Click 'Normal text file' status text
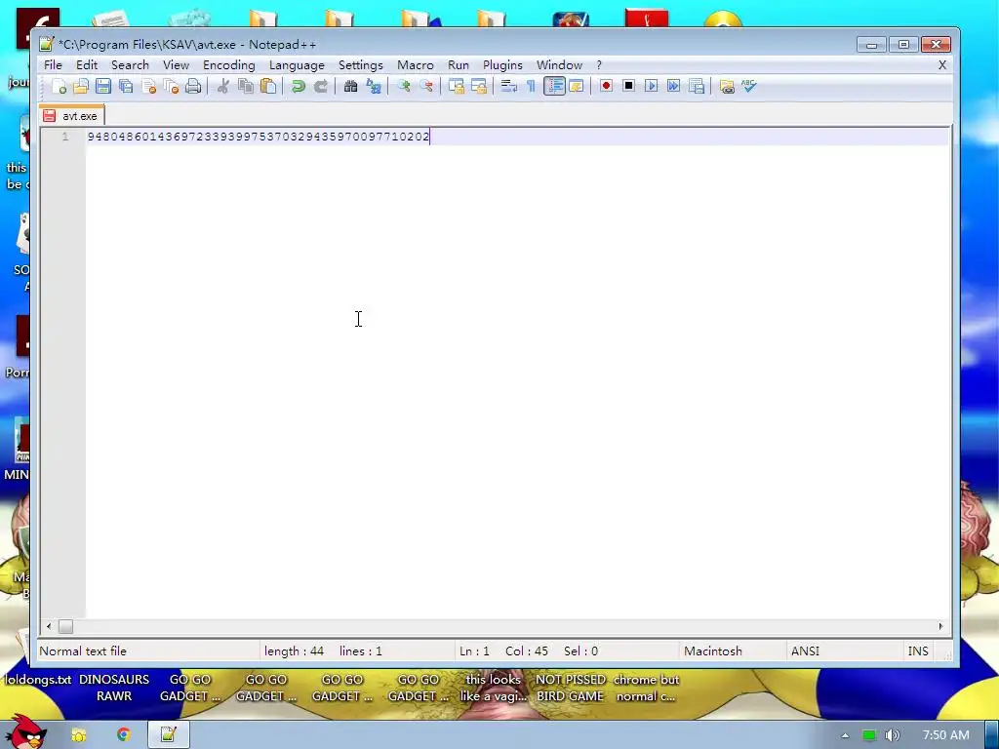999x749 pixels. click(83, 650)
